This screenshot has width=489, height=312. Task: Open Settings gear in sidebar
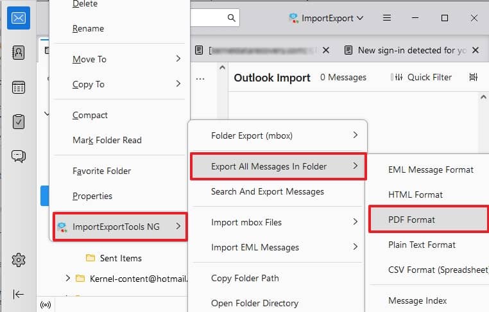(19, 259)
